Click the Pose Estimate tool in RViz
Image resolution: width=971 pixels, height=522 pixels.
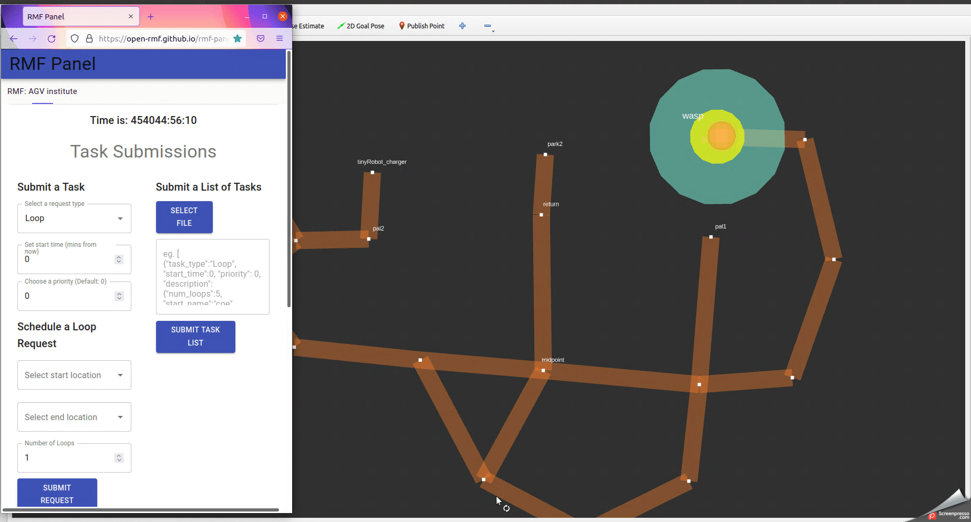coord(309,26)
